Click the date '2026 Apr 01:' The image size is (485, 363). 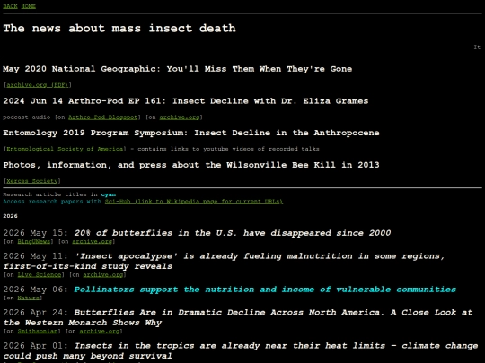click(x=36, y=346)
